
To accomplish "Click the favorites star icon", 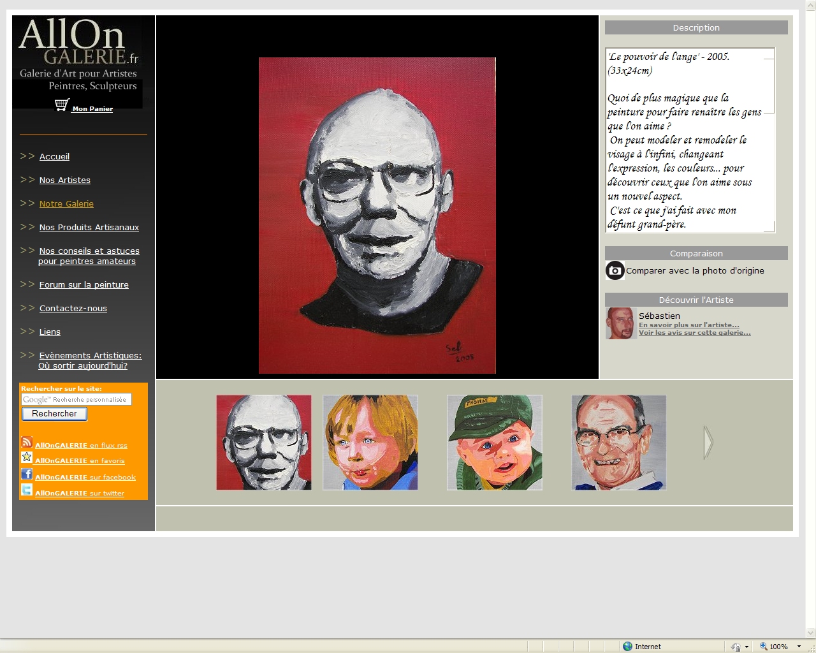I will pyautogui.click(x=27, y=457).
